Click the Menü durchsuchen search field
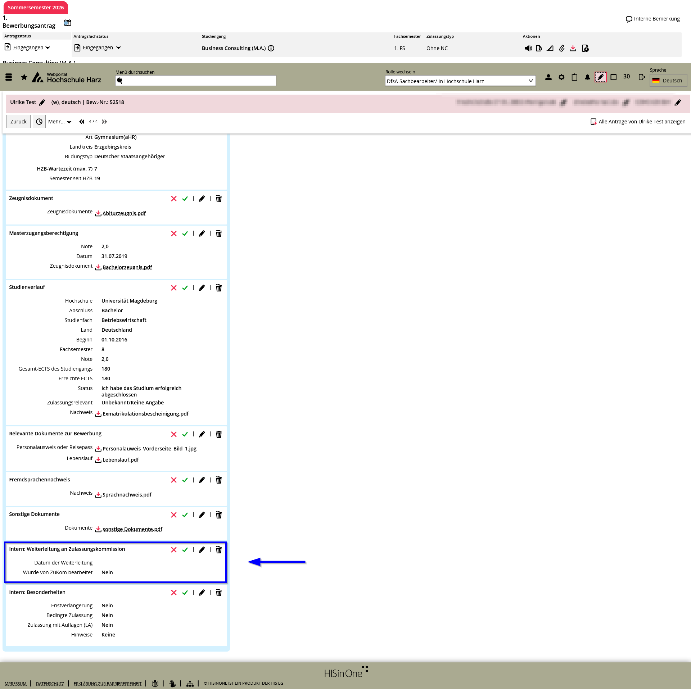 coord(196,81)
